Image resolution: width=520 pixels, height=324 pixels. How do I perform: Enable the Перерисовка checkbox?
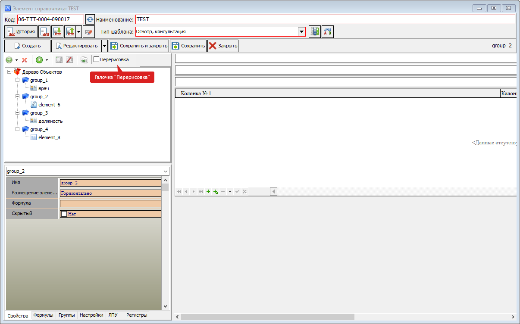tap(97, 59)
